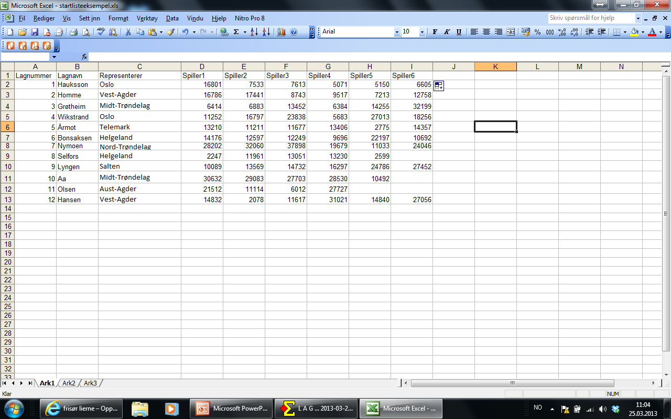
Task: Insert a hyperlink with the globe icon
Action: [224, 32]
